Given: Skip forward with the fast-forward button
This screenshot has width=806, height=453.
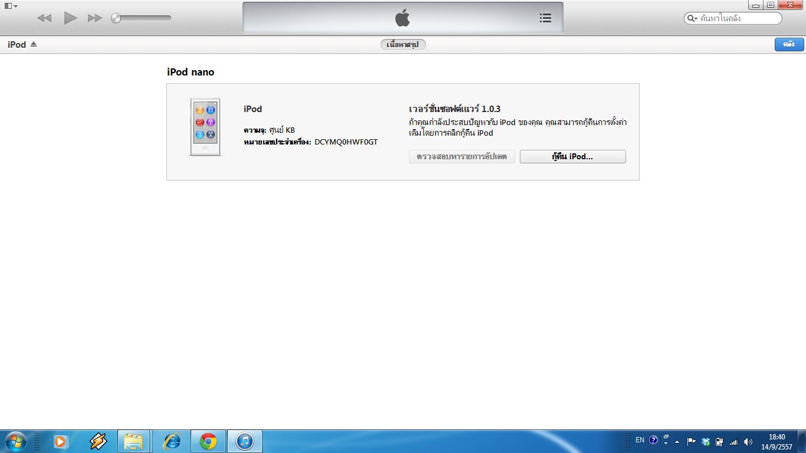Looking at the screenshot, I should coord(95,18).
